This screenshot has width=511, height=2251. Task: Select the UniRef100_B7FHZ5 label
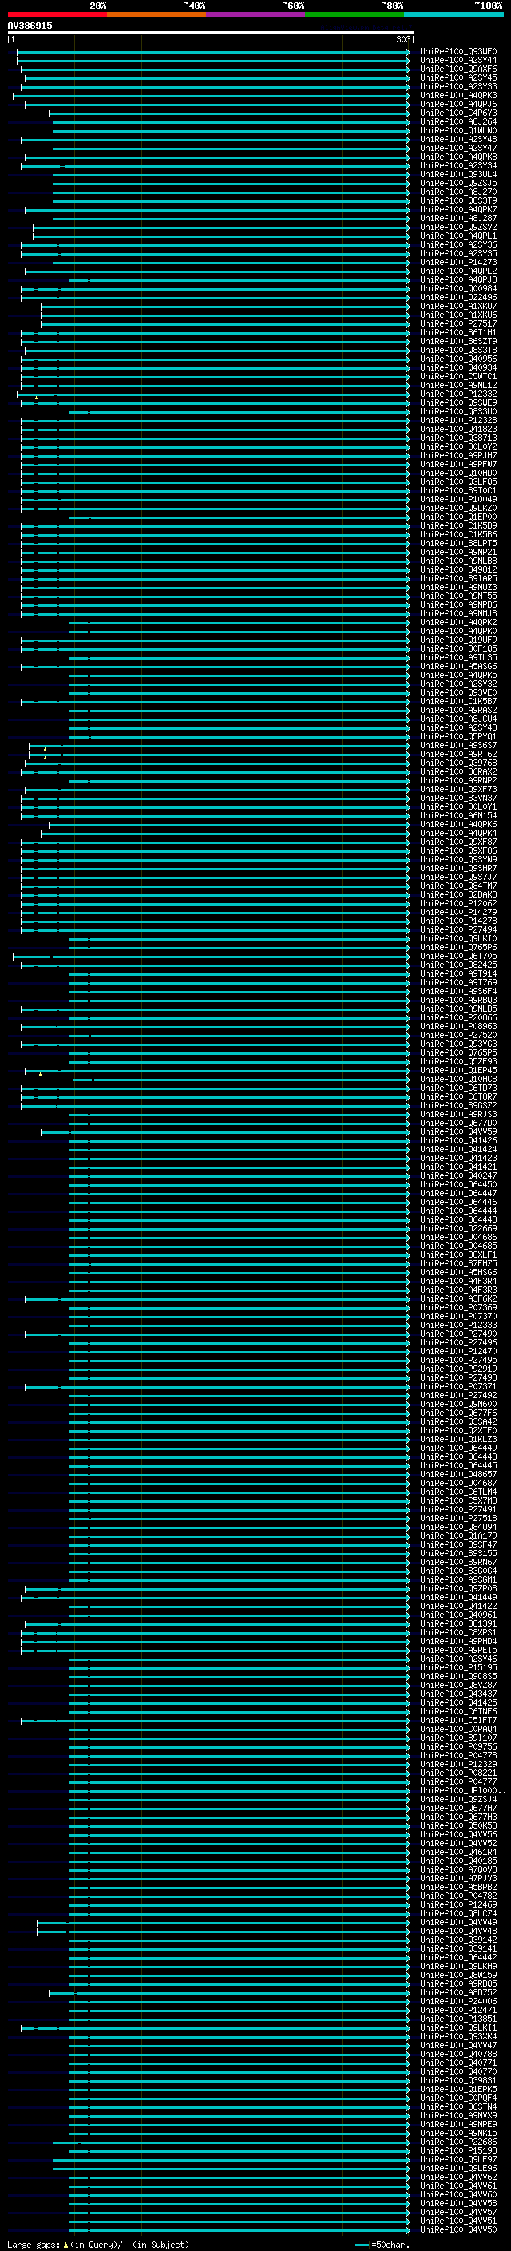coord(458,1263)
